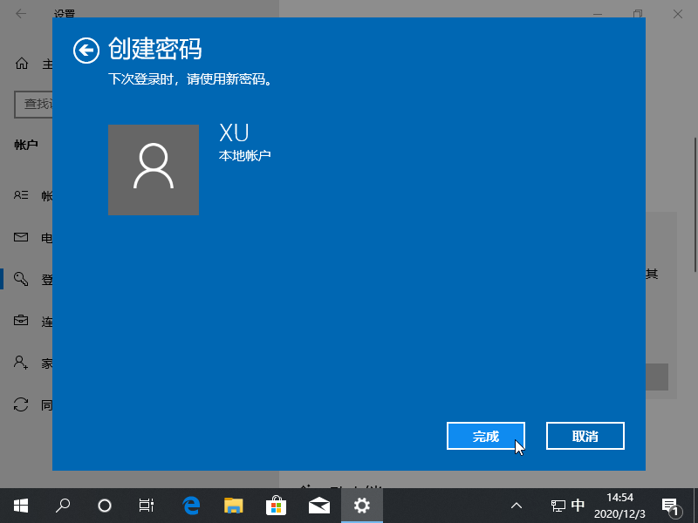Click the XU account avatar picture
Image resolution: width=698 pixels, height=523 pixels.
point(154,170)
